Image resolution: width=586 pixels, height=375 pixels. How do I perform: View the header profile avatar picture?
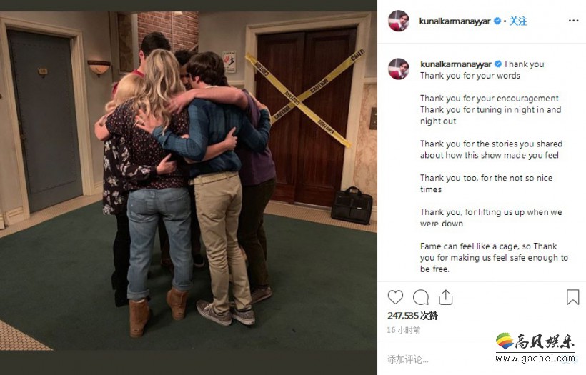point(398,21)
